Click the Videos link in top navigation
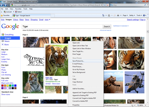 tap(15, 20)
